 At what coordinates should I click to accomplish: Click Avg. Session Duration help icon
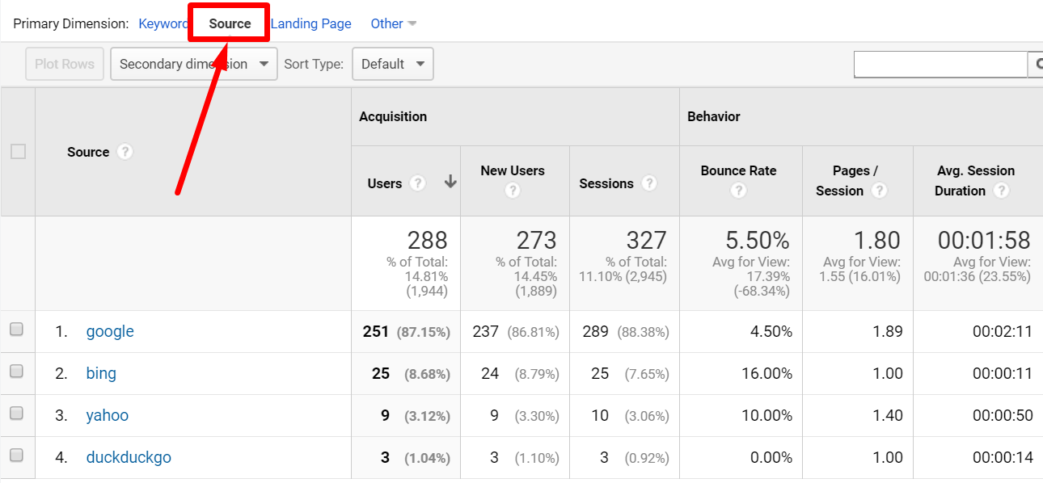point(1001,191)
